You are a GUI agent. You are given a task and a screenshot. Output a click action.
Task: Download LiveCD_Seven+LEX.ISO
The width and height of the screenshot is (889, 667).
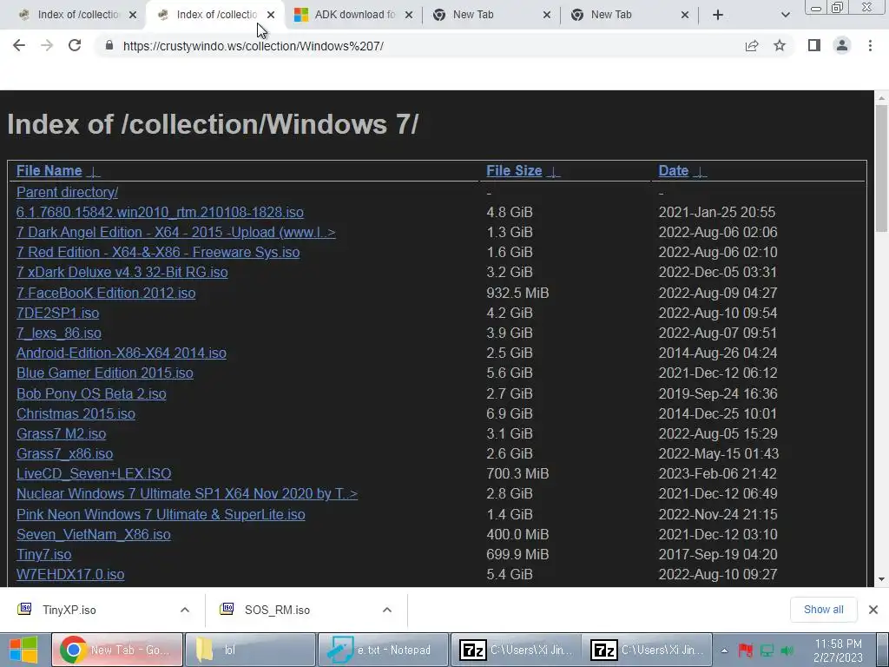coord(94,473)
